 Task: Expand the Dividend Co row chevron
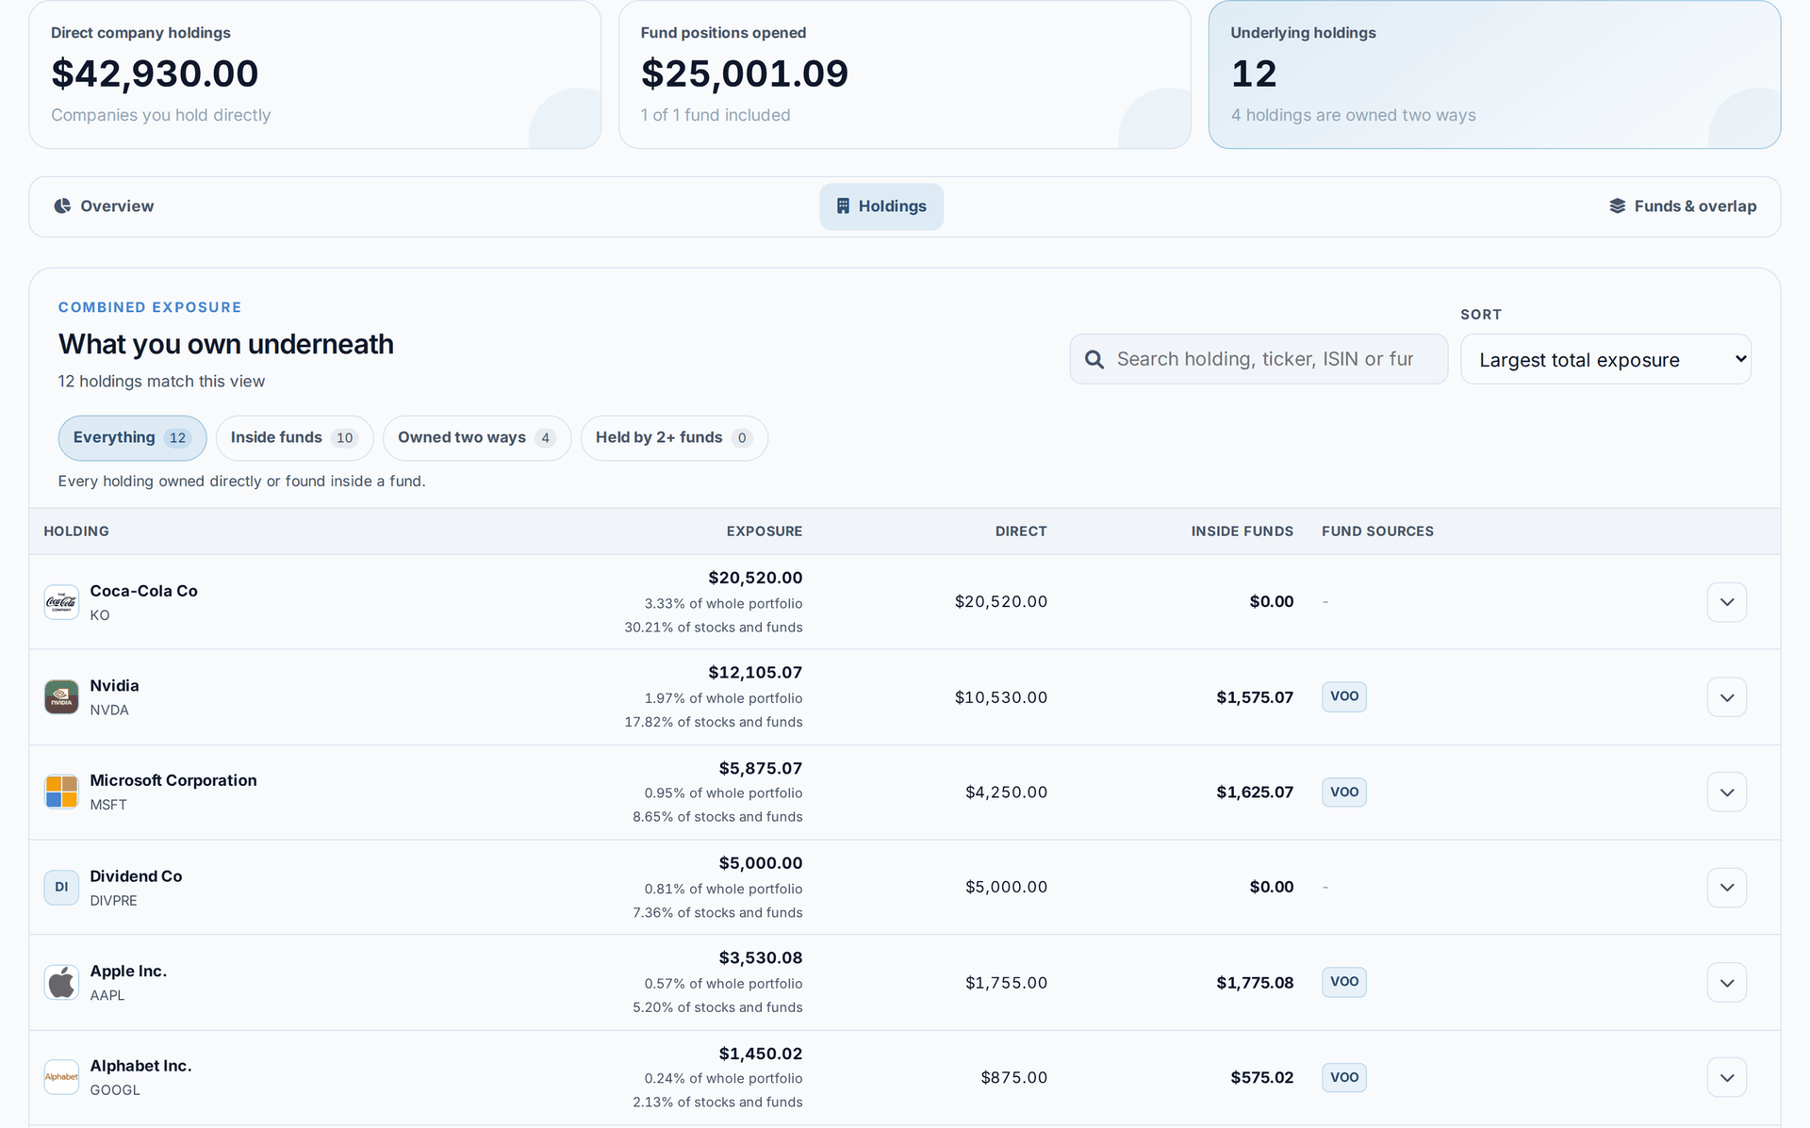tap(1726, 887)
